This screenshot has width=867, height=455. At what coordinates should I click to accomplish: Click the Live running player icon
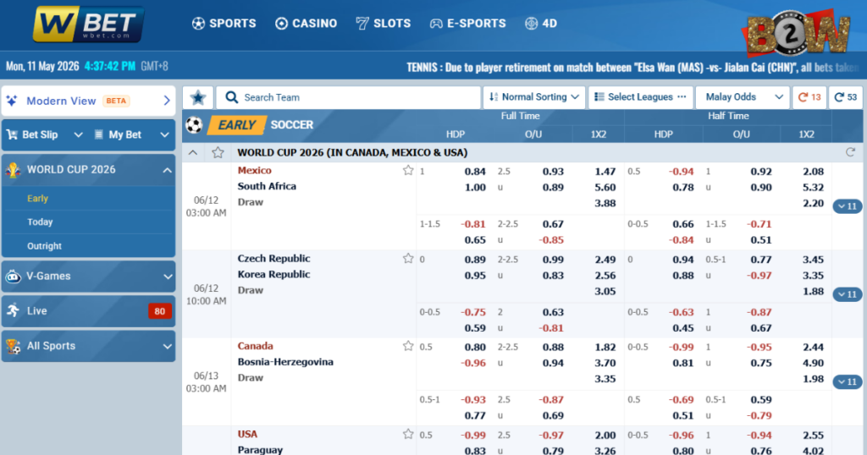(13, 311)
